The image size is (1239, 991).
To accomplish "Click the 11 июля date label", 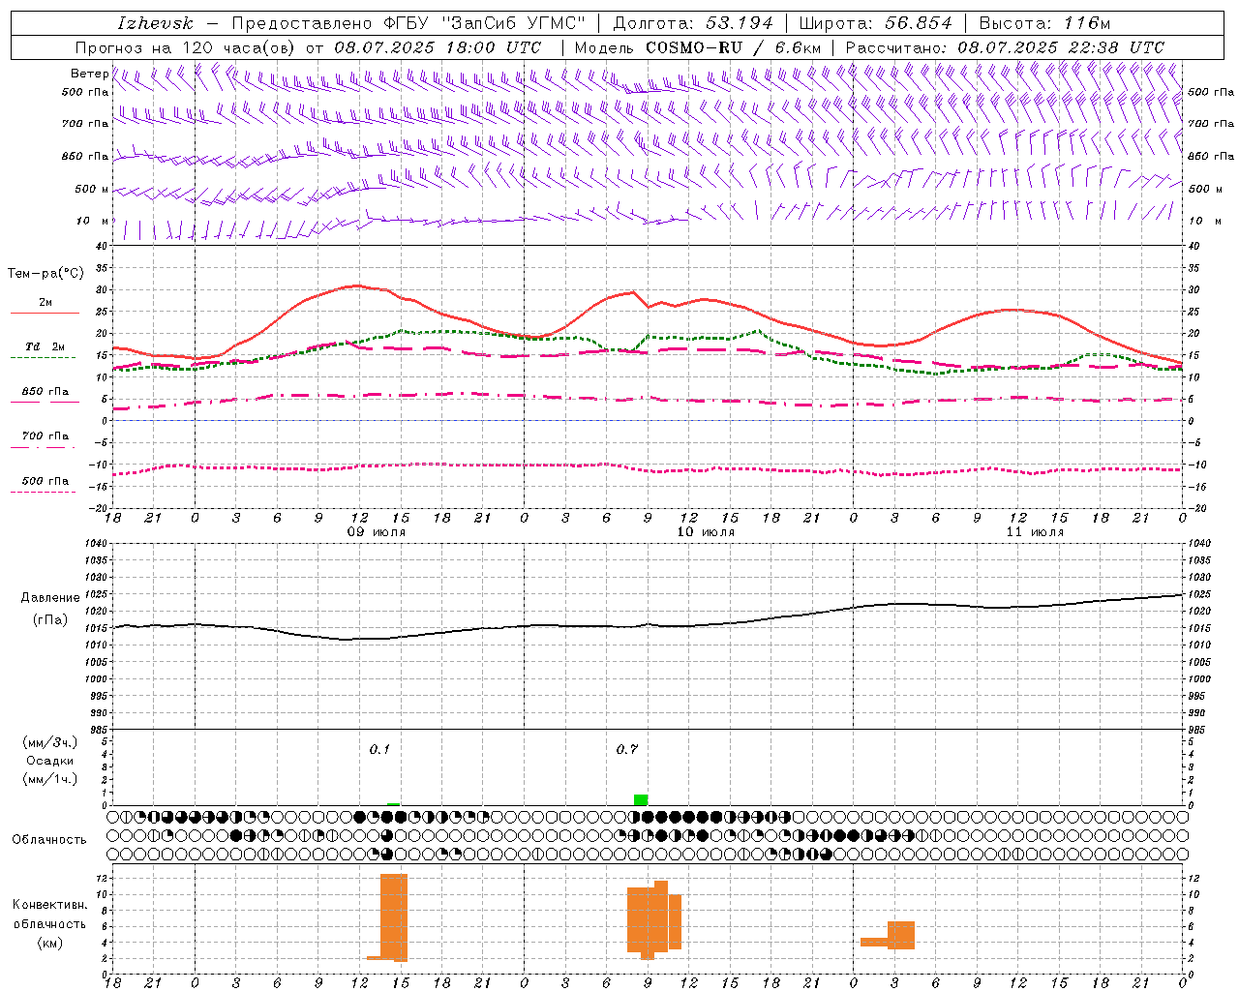I will pyautogui.click(x=1035, y=532).
